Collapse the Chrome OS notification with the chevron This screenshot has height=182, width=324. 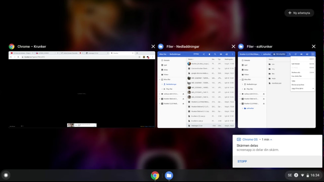[271, 140]
